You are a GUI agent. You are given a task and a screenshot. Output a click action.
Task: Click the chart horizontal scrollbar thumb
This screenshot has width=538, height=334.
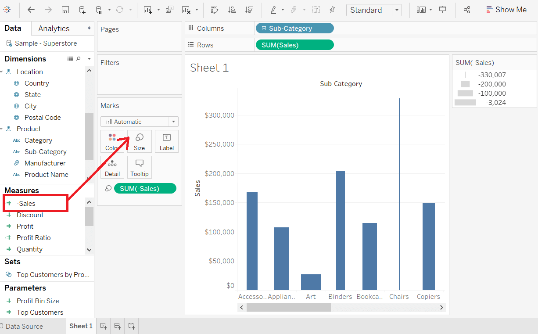pos(288,308)
